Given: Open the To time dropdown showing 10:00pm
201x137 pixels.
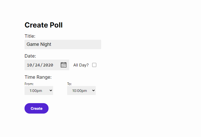Looking at the screenshot, I should click(x=81, y=90).
